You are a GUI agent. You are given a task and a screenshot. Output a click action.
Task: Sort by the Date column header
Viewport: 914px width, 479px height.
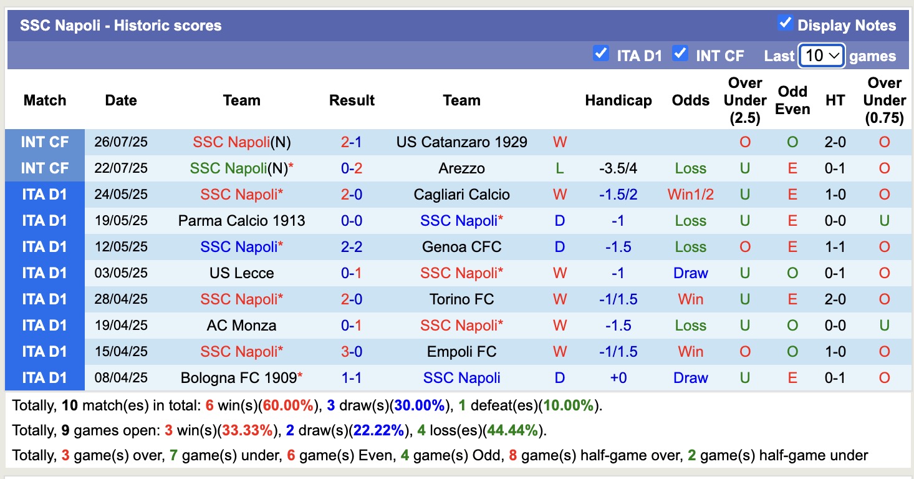coord(120,100)
